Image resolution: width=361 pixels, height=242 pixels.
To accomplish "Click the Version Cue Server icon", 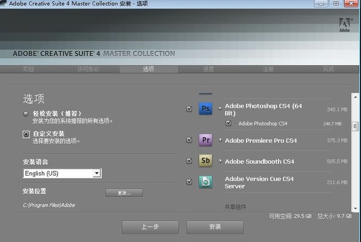I will [205, 182].
